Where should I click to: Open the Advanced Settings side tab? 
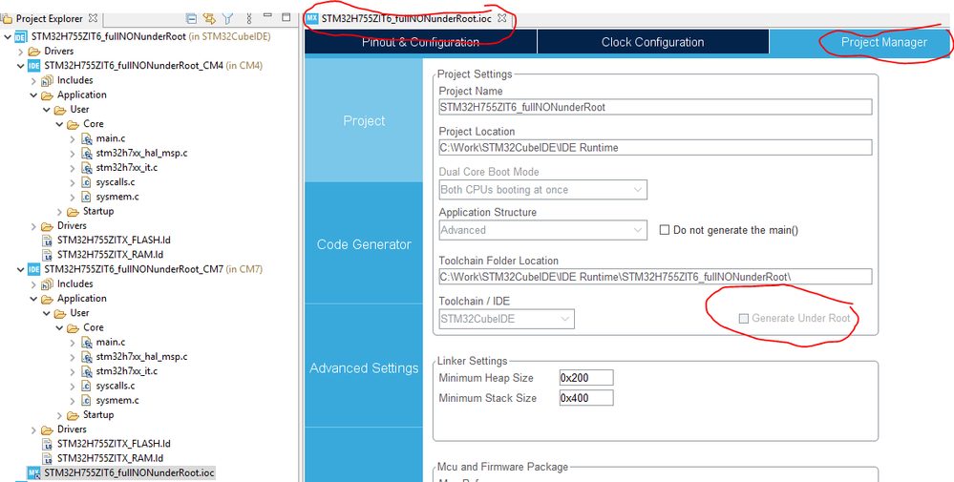pyautogui.click(x=364, y=367)
